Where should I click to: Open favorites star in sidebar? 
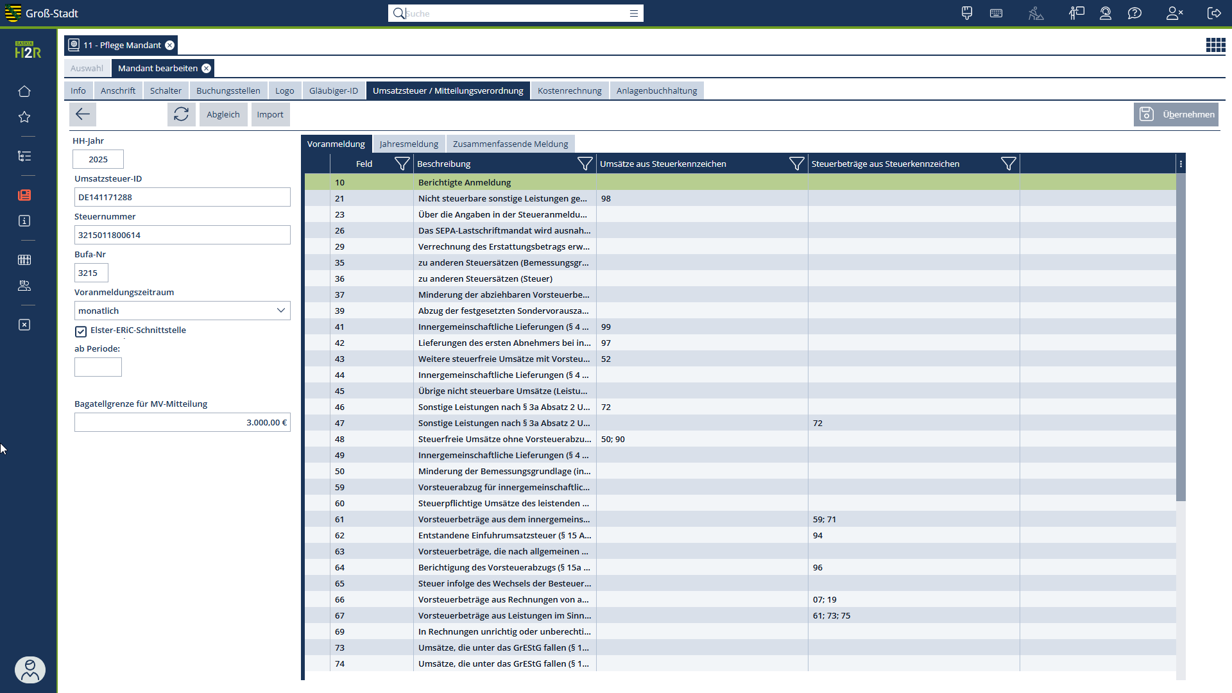[x=24, y=117]
